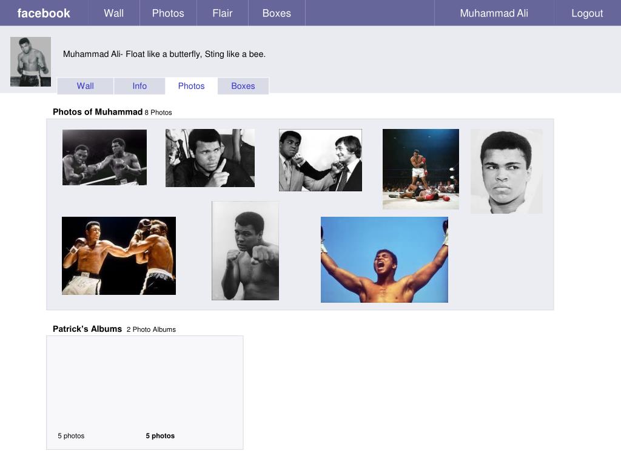This screenshot has width=621, height=465.
Task: Select the Photos profile tab
Action: [191, 86]
